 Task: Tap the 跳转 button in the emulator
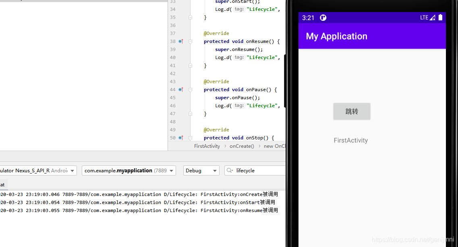point(352,111)
